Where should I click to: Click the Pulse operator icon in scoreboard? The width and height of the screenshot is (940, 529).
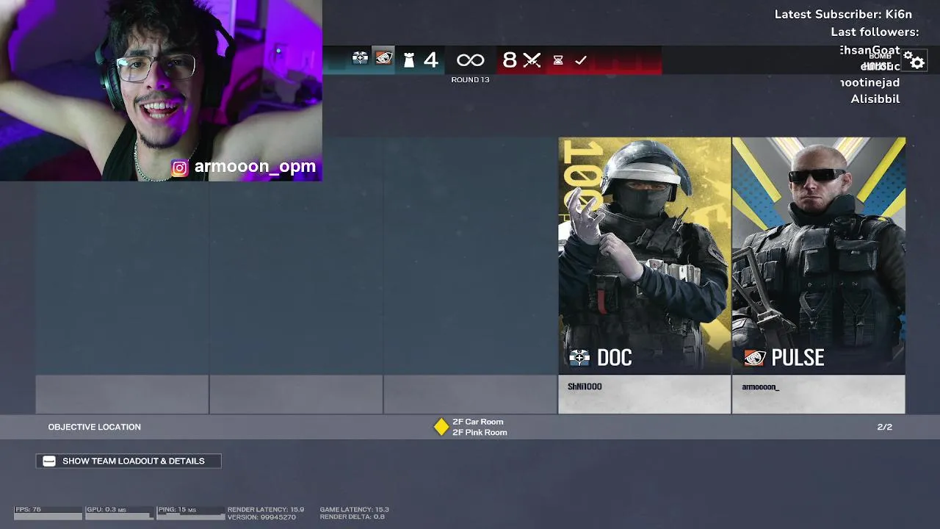pyautogui.click(x=383, y=59)
